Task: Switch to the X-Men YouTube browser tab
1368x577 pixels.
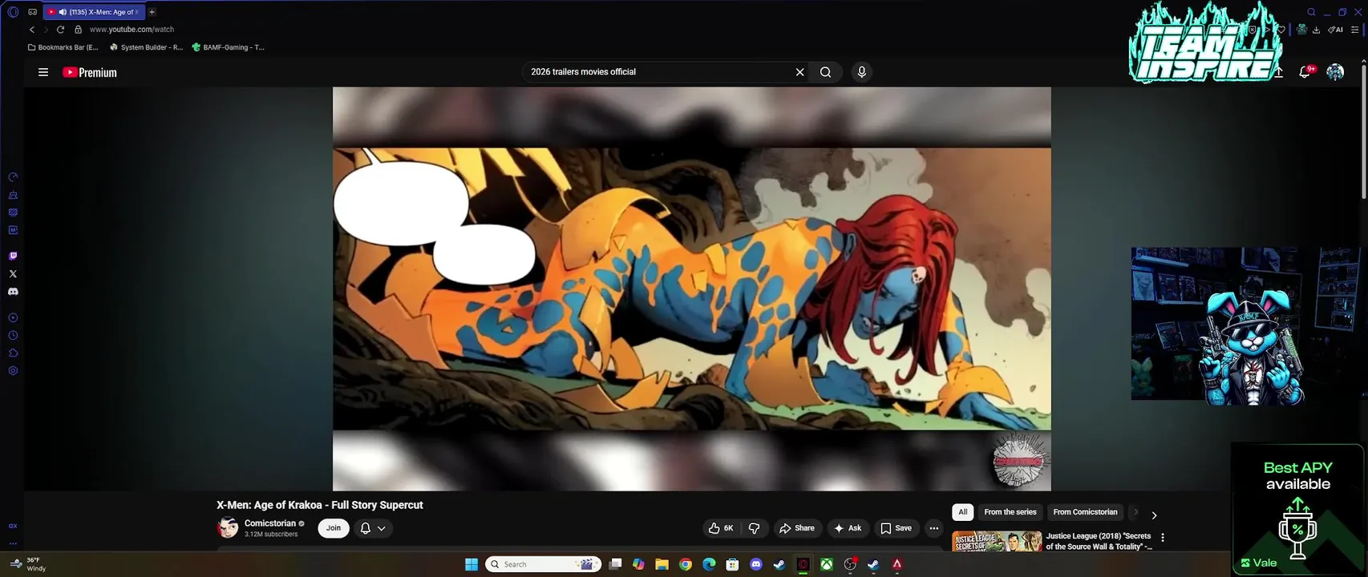Action: click(x=93, y=12)
